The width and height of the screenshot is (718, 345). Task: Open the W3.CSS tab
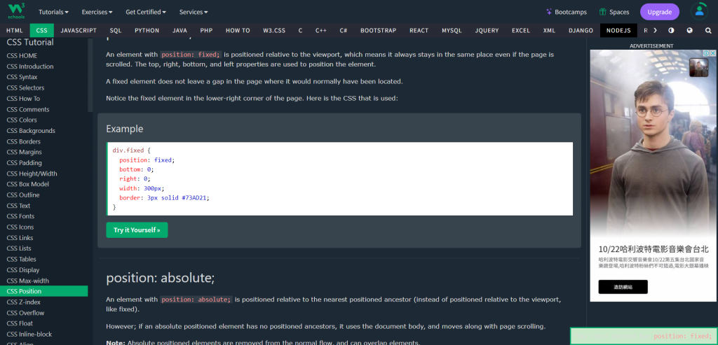(x=274, y=31)
